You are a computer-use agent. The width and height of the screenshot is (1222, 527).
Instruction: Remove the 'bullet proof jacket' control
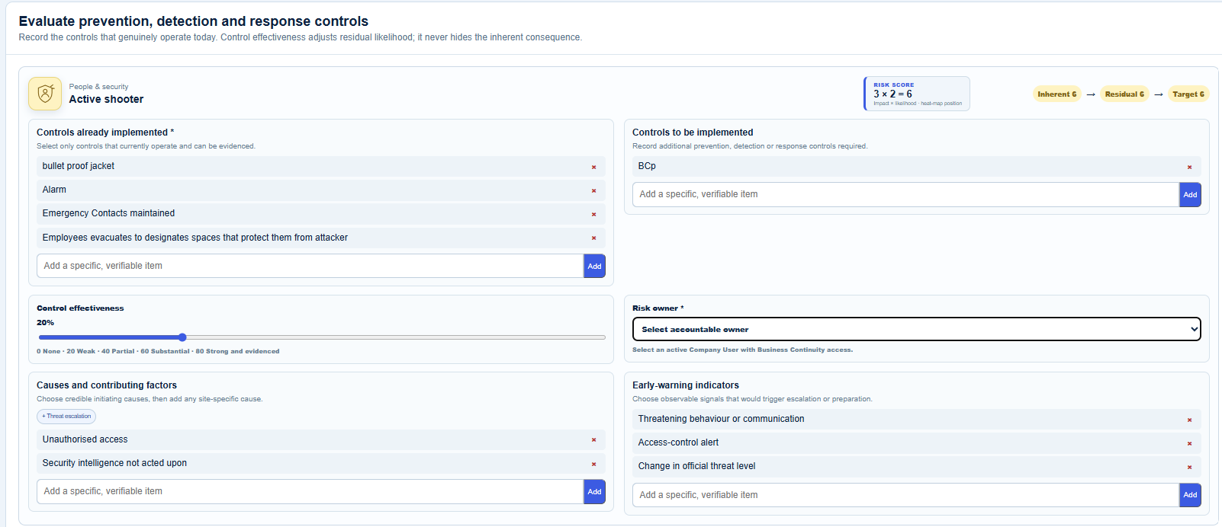tap(593, 167)
